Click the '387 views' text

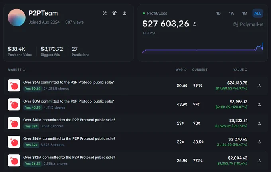point(75,22)
